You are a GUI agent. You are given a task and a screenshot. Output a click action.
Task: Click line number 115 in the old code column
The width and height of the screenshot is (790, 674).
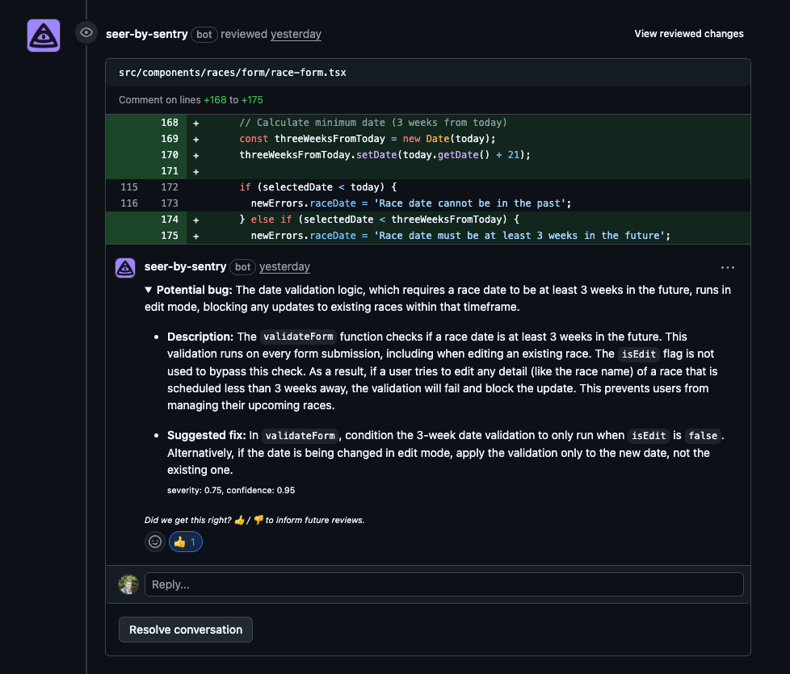click(128, 186)
